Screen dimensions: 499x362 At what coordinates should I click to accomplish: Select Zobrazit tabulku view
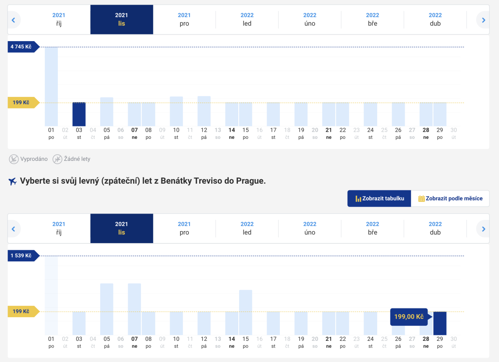tap(379, 199)
